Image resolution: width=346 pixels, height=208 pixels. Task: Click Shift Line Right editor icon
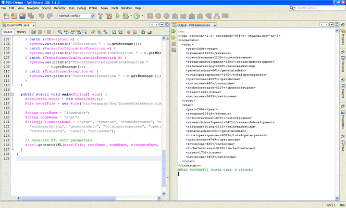tap(120, 32)
